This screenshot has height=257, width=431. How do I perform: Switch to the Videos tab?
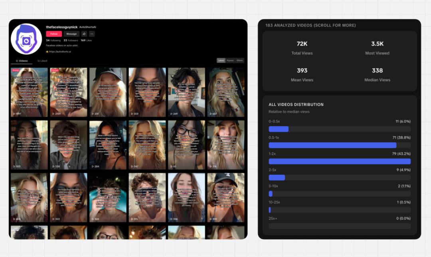point(22,61)
